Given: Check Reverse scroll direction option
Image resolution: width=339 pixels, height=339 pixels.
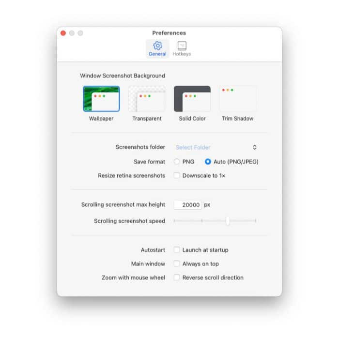Looking at the screenshot, I should [177, 277].
